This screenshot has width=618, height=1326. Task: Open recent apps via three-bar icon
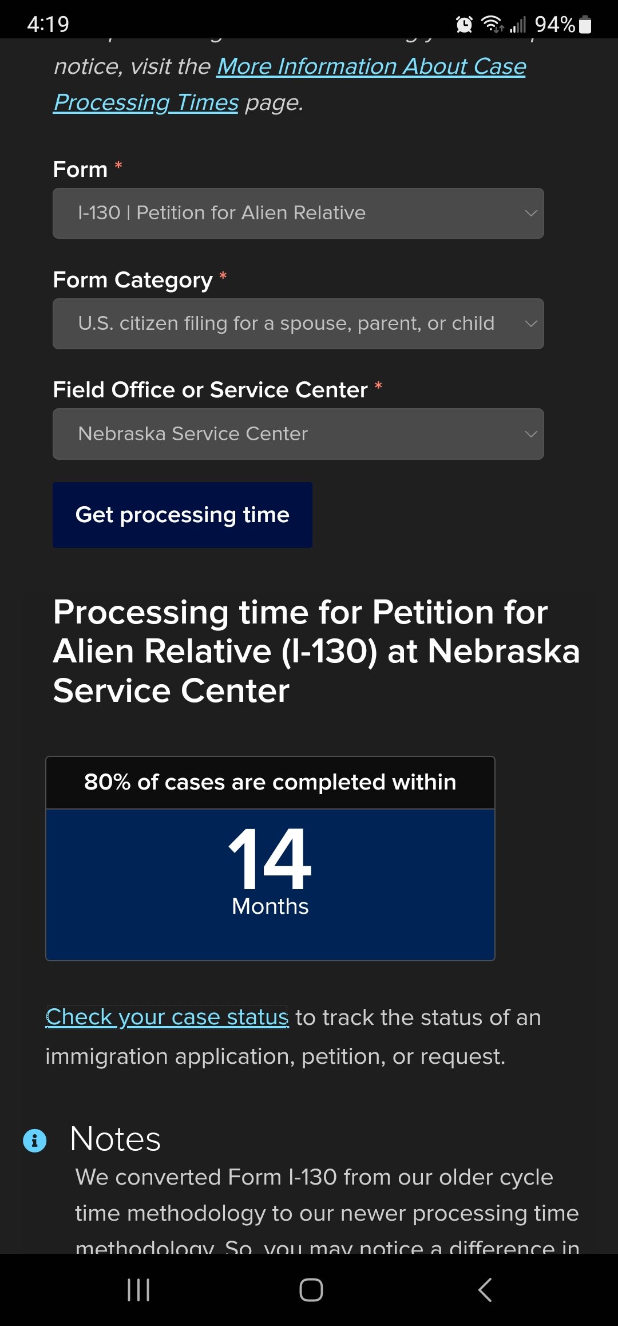pos(138,1290)
